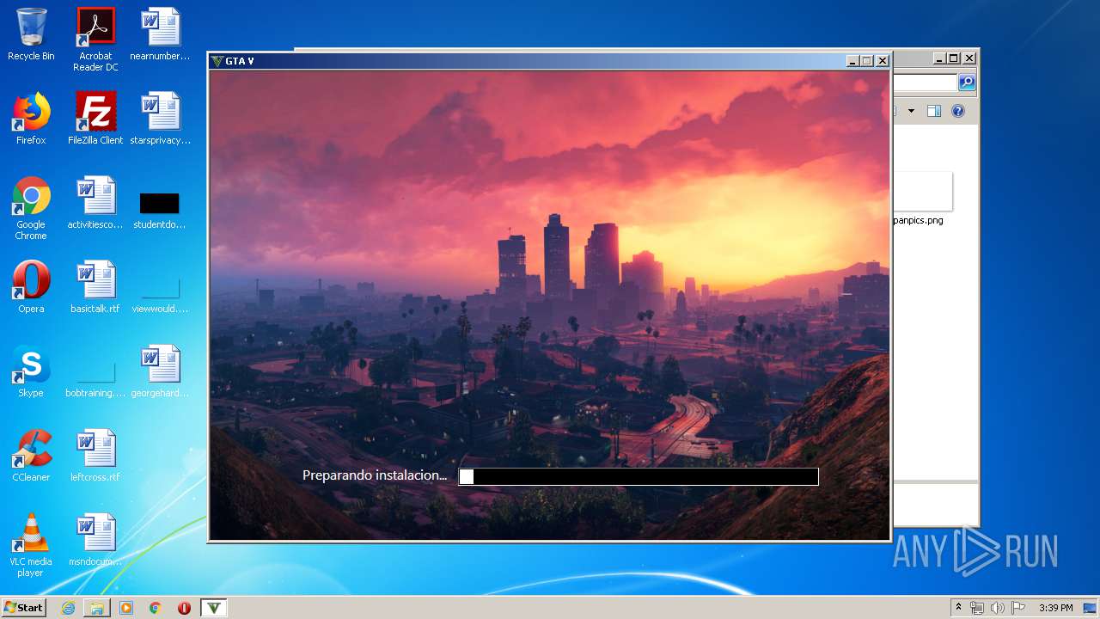The width and height of the screenshot is (1100, 619).
Task: Click the GTA V logo in title bar
Action: tap(217, 60)
